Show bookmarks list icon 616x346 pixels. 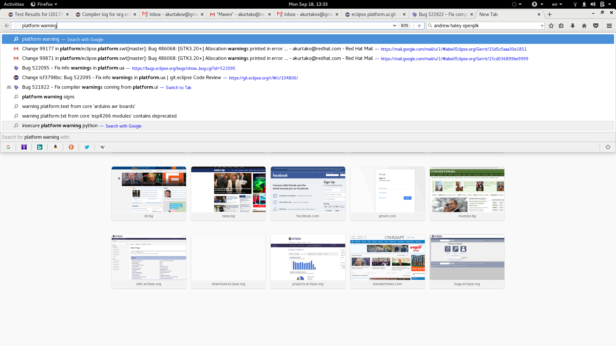[x=561, y=26]
